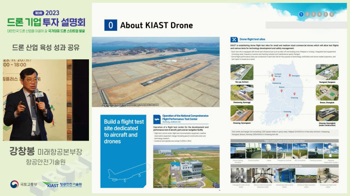Open the Tracking camera photo
This screenshot has width=350, height=196.
(x=315, y=151)
